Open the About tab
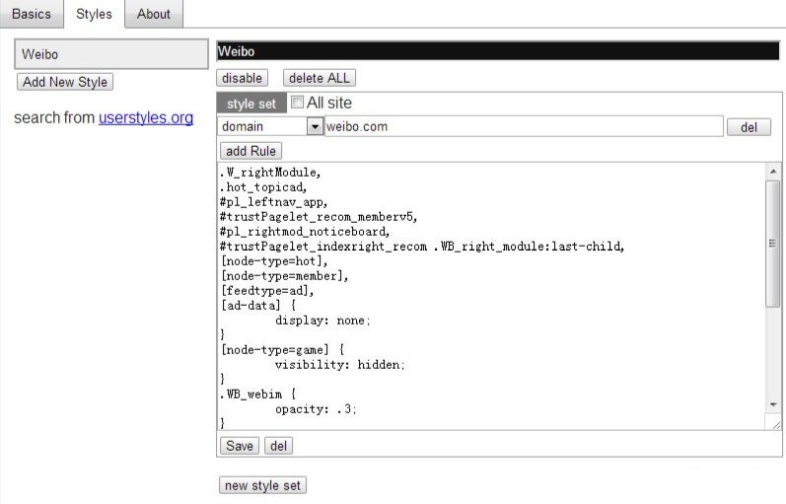Viewport: 786px width, 504px height. pos(153,14)
